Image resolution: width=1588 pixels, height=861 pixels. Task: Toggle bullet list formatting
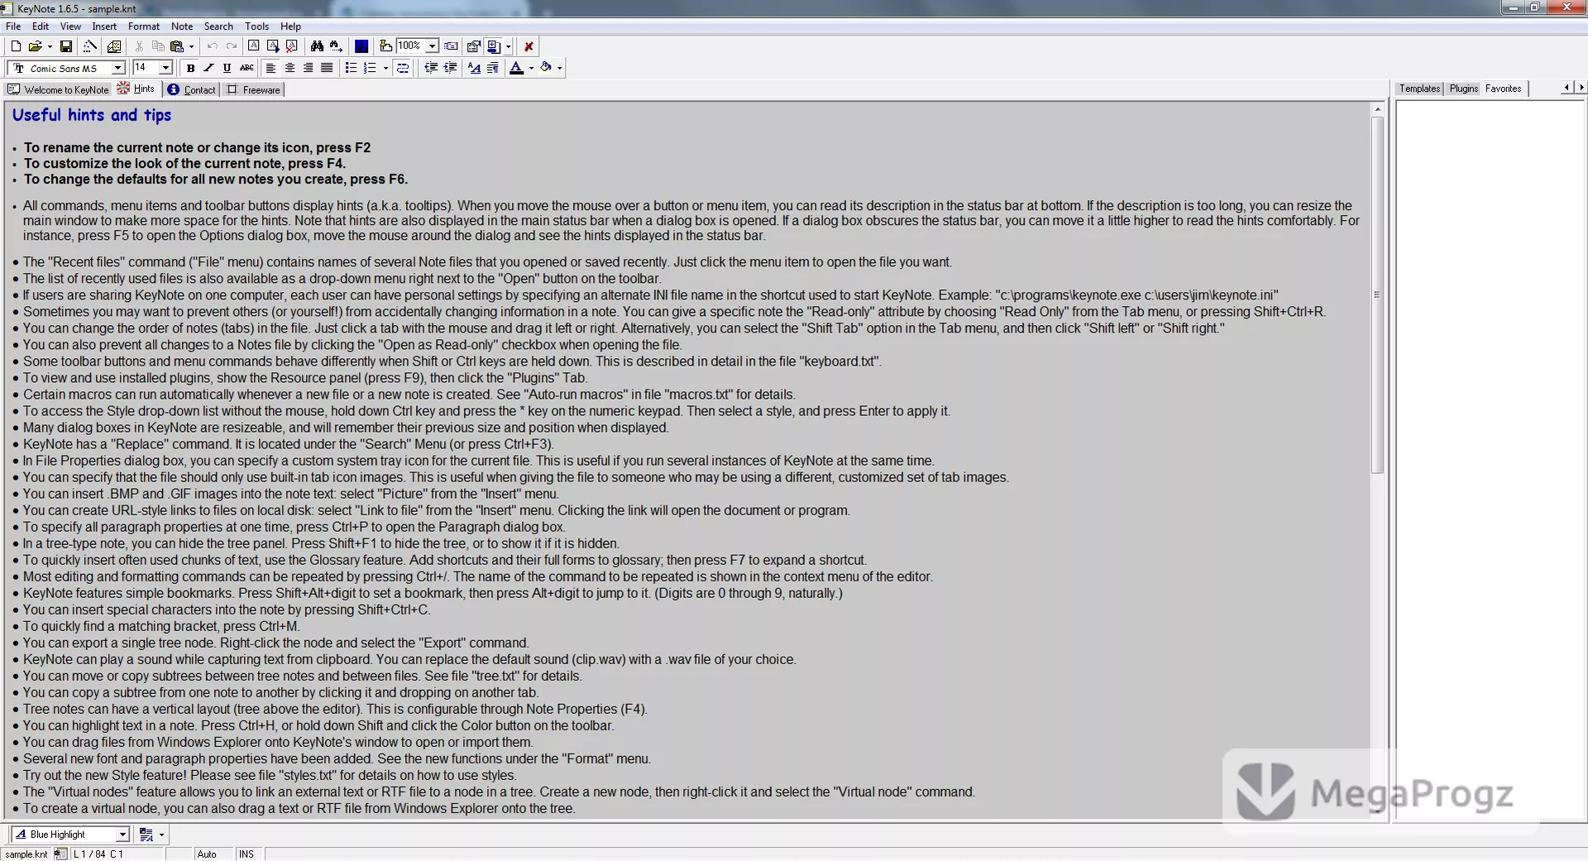coord(351,68)
